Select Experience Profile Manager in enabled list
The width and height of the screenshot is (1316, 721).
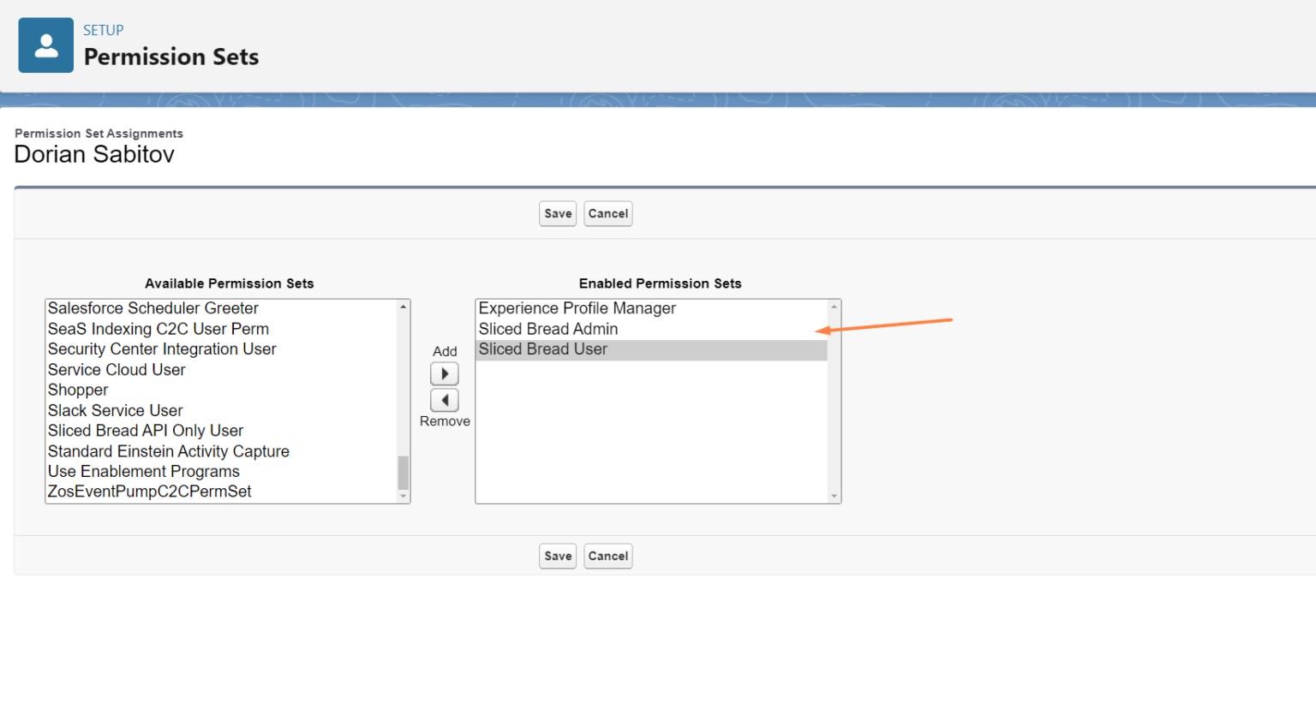click(x=577, y=308)
